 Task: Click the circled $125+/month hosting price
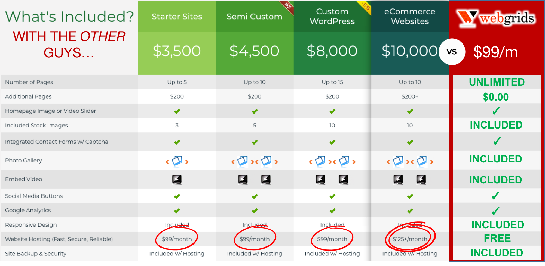pyautogui.click(x=410, y=239)
